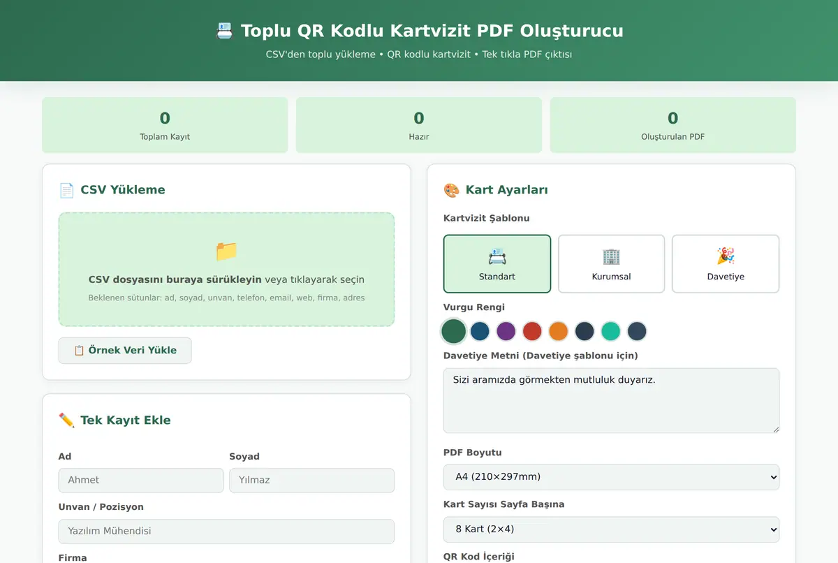This screenshot has height=563, width=838.
Task: Click the Kartvizit Şablonu label
Action: 487,218
